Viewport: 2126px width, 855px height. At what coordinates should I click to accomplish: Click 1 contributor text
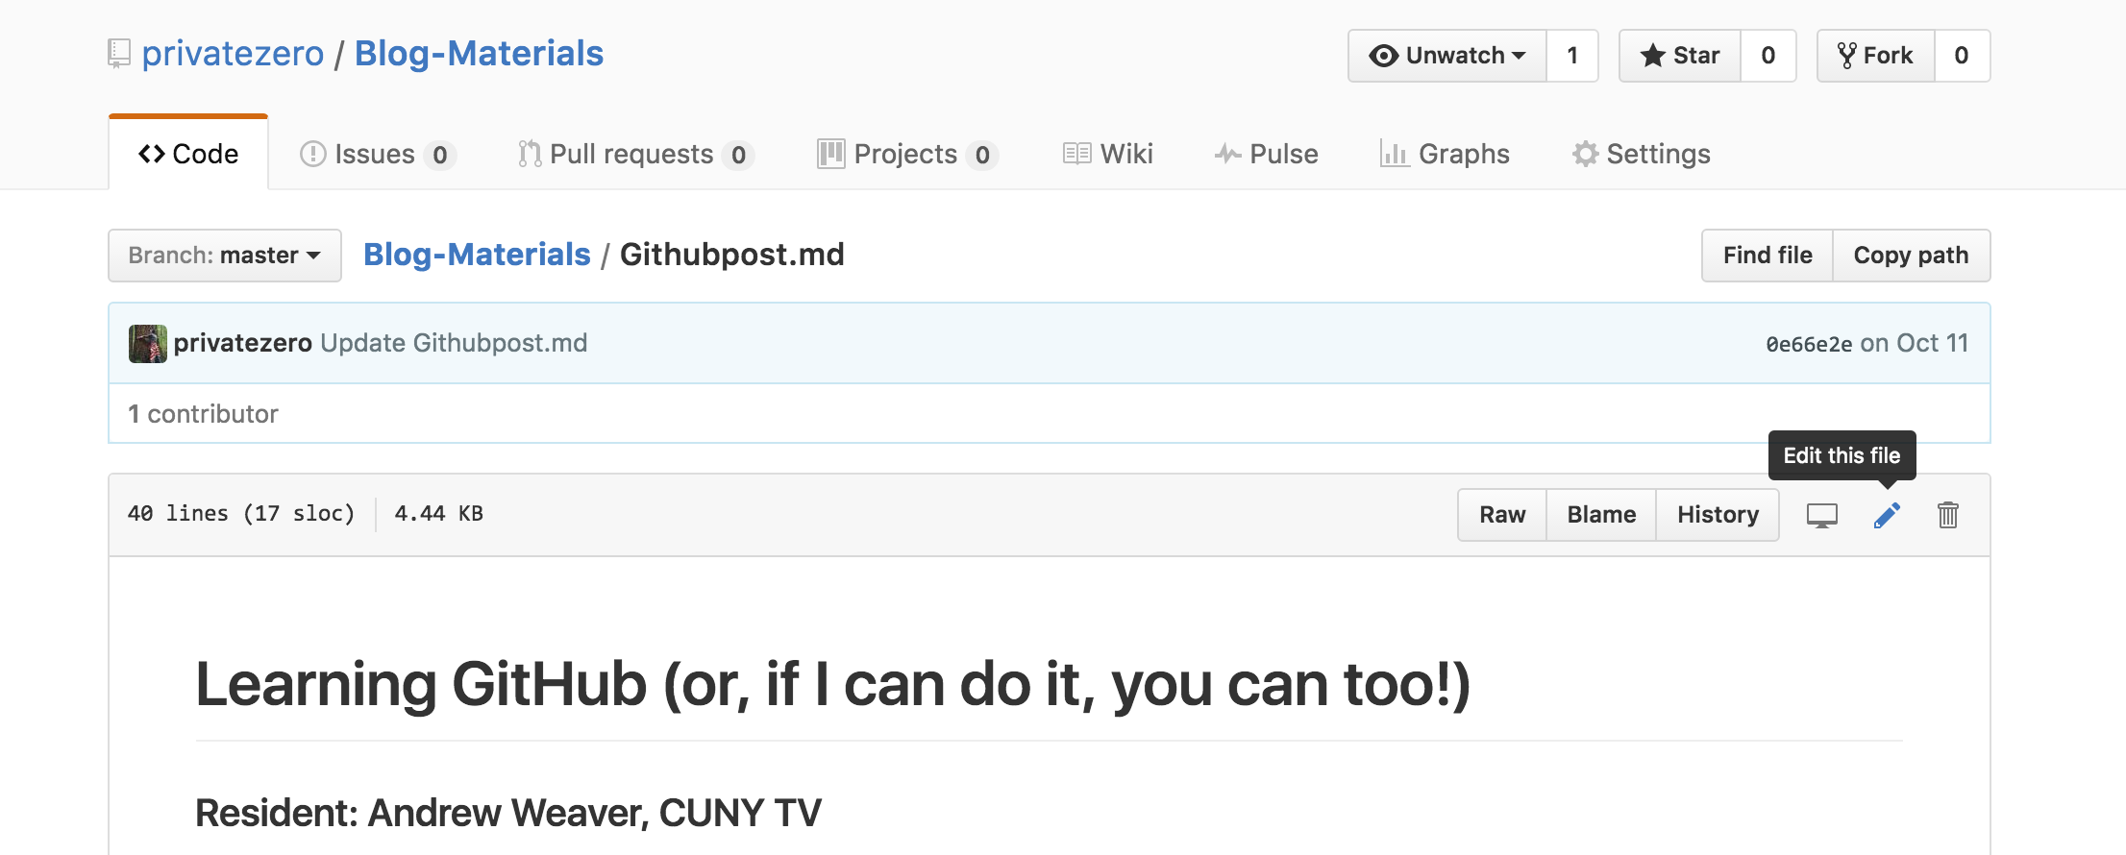click(204, 414)
